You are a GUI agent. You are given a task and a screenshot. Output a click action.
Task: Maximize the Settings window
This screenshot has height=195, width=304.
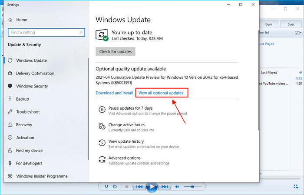pos(241,4)
